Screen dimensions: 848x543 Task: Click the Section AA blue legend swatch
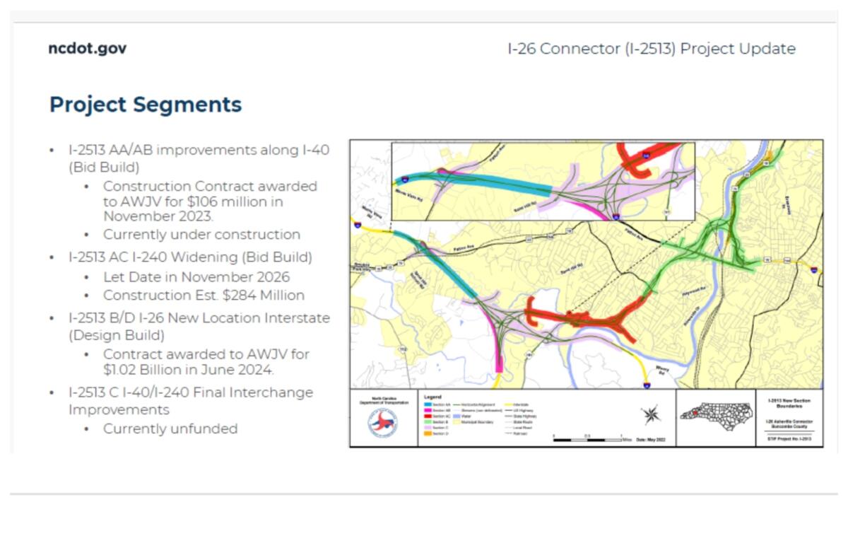pos(428,404)
